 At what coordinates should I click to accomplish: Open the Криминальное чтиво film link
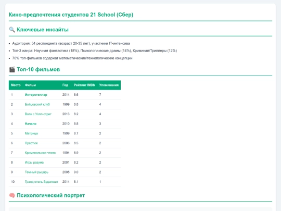[x=40, y=153]
